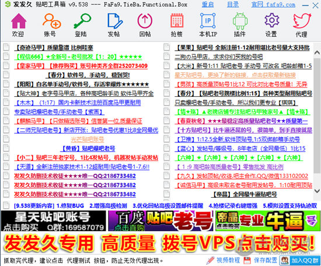Open the 专卖贴吧爆吧老号【紫画】 link
Viewport: 321px width, 266px height.
click(59, 112)
